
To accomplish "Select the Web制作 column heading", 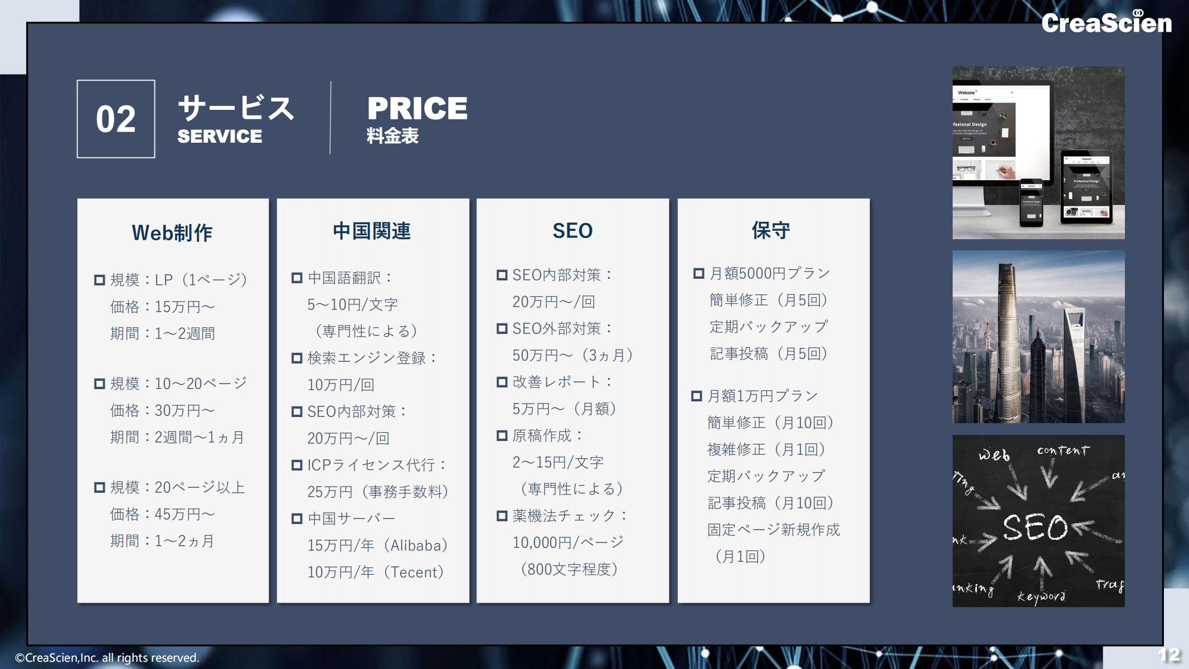I will point(172,232).
